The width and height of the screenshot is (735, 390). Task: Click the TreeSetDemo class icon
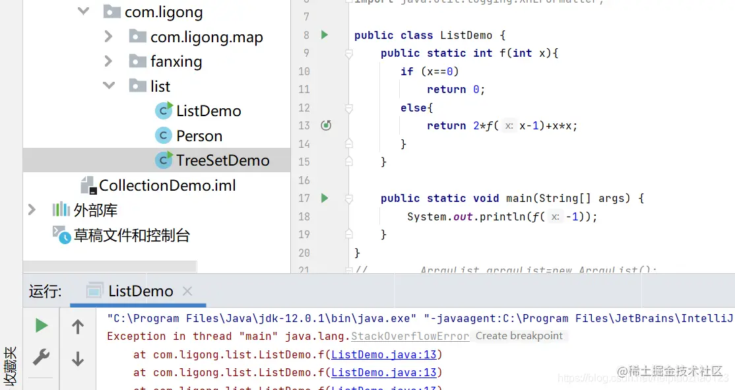tap(164, 160)
